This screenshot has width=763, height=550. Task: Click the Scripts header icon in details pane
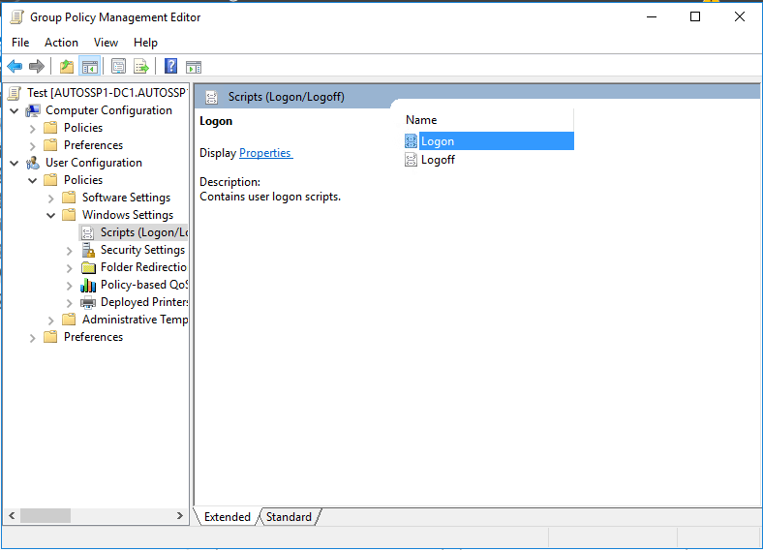pyautogui.click(x=211, y=97)
